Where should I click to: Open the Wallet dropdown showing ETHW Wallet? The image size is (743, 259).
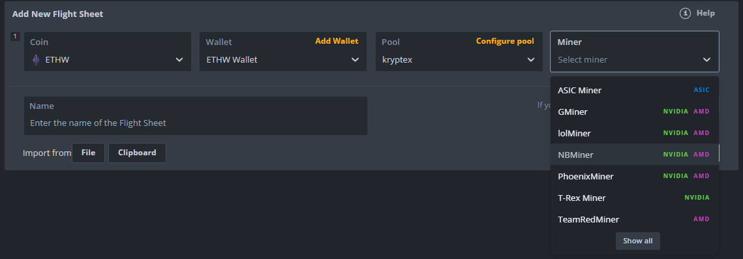283,52
